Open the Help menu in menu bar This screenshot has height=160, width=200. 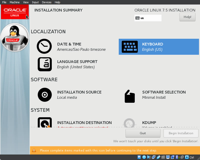tap(57, 2)
